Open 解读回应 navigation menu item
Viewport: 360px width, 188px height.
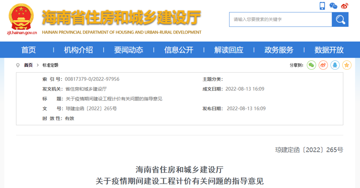229,50
